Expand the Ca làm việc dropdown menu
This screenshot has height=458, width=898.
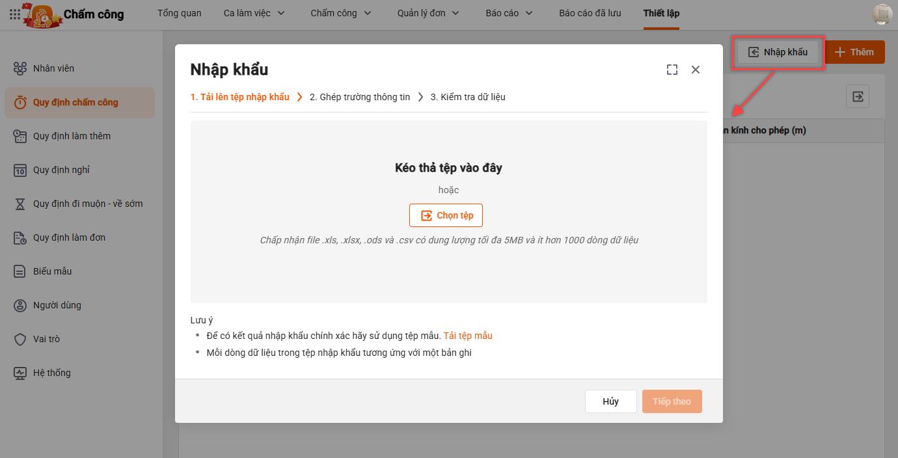click(x=254, y=13)
